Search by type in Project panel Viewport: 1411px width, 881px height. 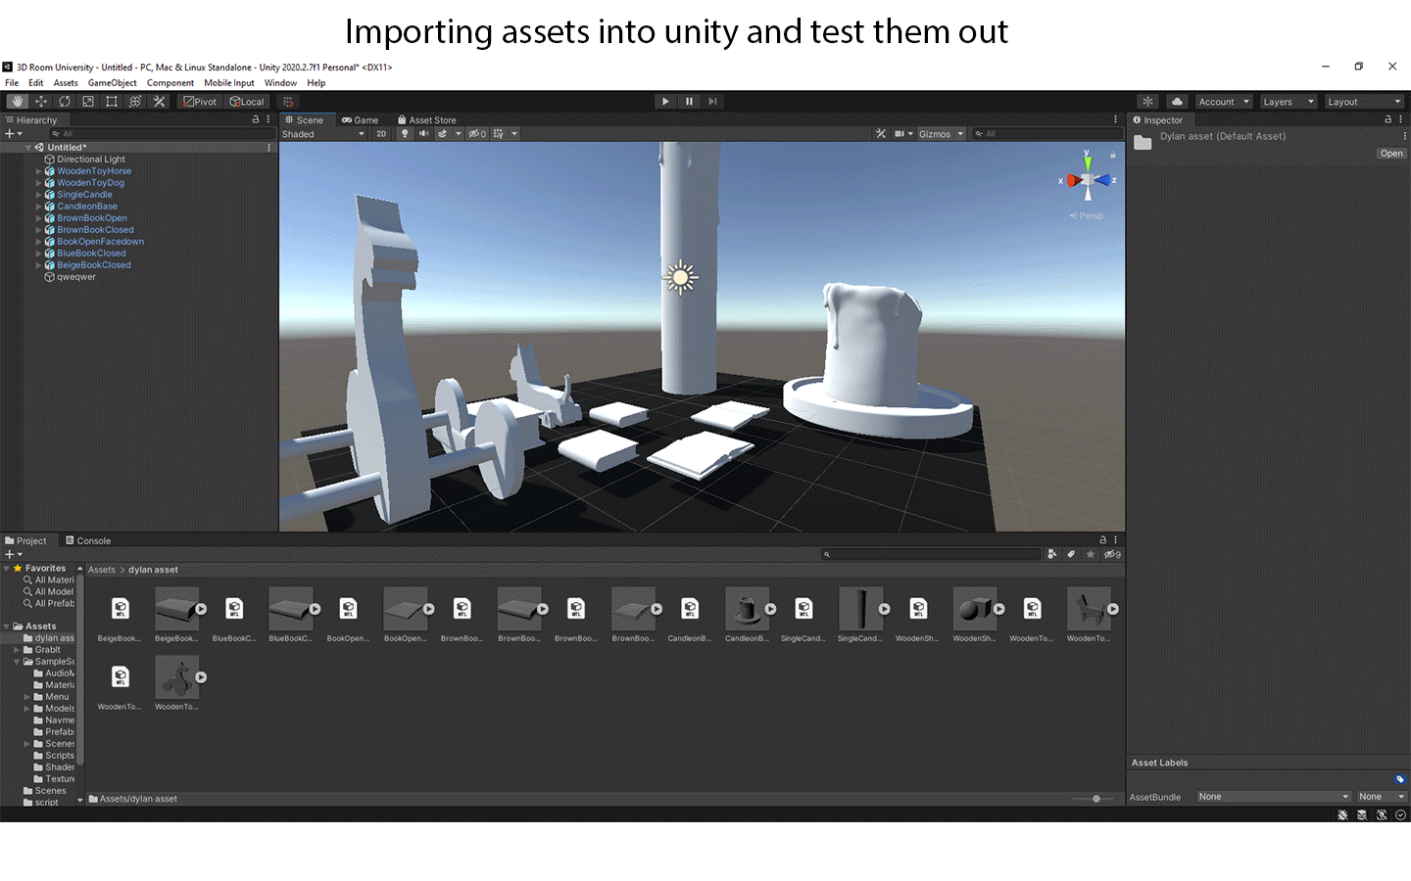pyautogui.click(x=1051, y=555)
